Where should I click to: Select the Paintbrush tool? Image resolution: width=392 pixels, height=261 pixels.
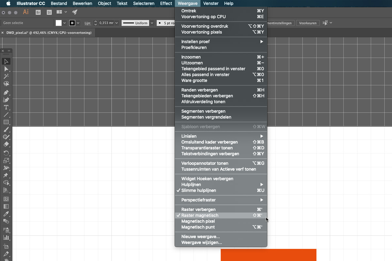pyautogui.click(x=6, y=130)
